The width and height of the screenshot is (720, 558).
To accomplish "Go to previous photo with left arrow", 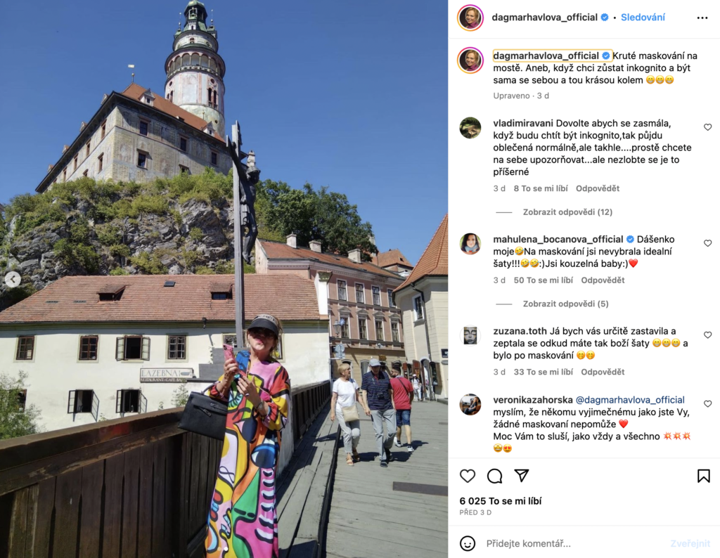I will (13, 279).
